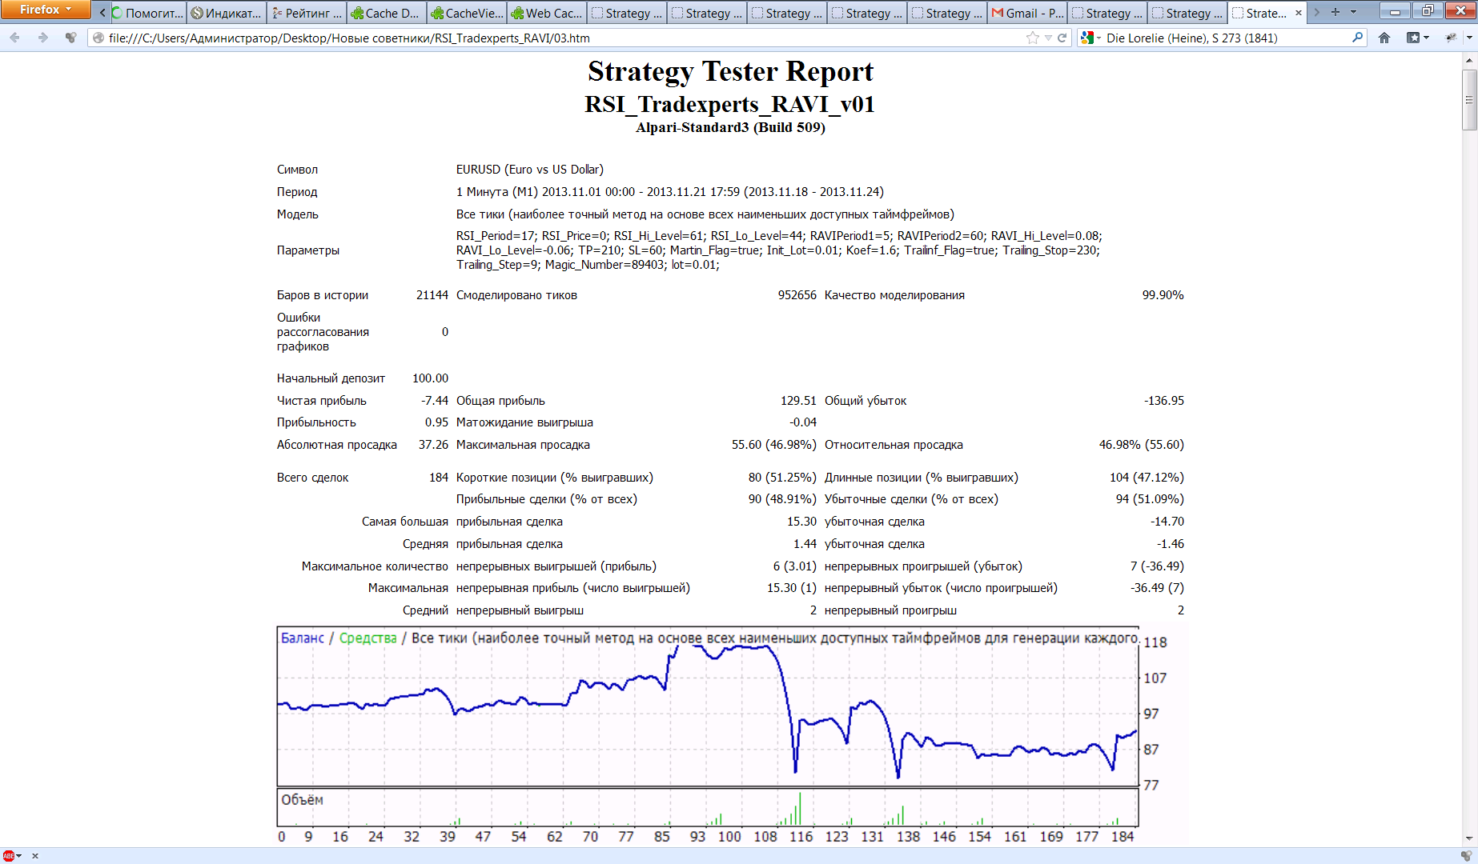This screenshot has height=864, width=1478.
Task: Click the largest profit trade value 15.30
Action: [x=801, y=522]
